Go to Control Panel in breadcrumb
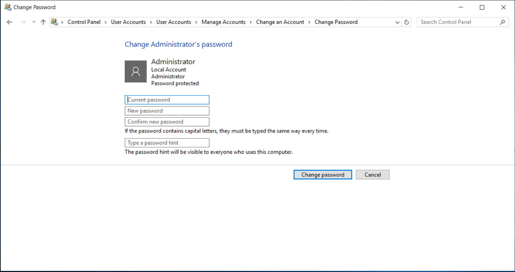 84,22
